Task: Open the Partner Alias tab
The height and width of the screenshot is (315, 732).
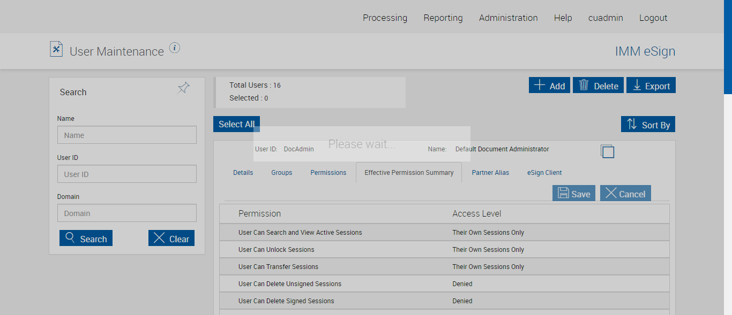Action: [x=490, y=173]
